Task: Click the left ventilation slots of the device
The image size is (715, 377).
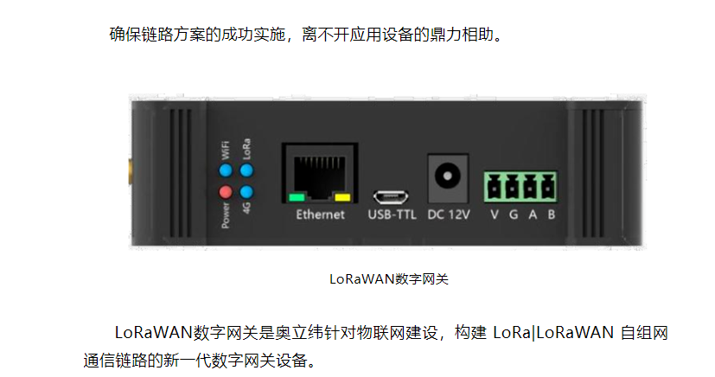Action: (181, 173)
